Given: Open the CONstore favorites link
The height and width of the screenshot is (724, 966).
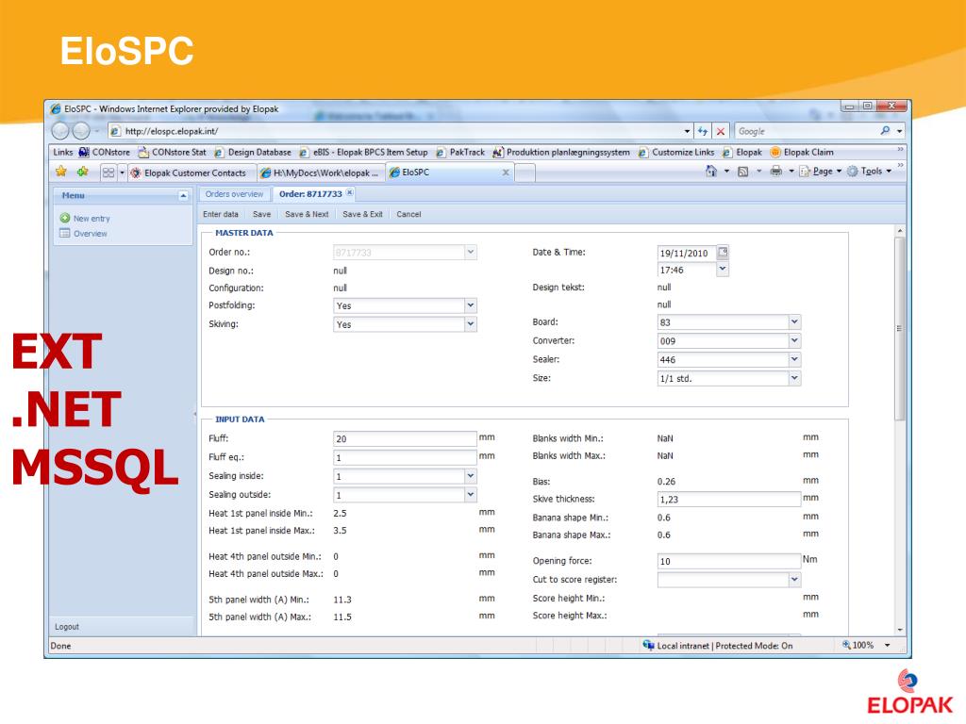Looking at the screenshot, I should point(104,152).
